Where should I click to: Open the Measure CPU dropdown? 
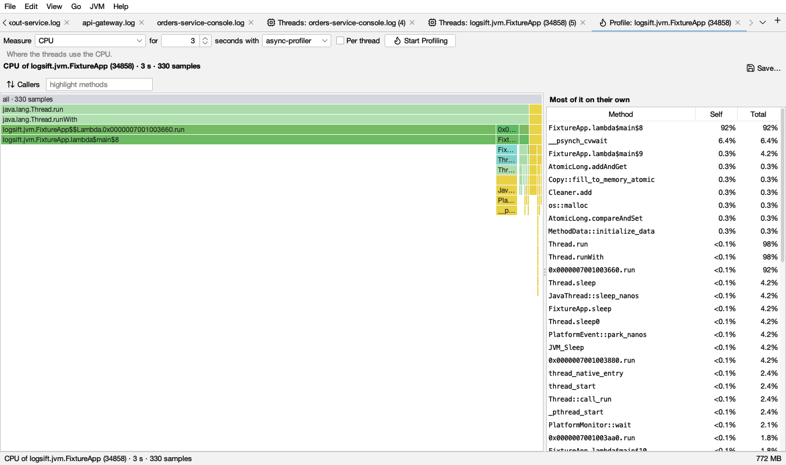pyautogui.click(x=90, y=40)
